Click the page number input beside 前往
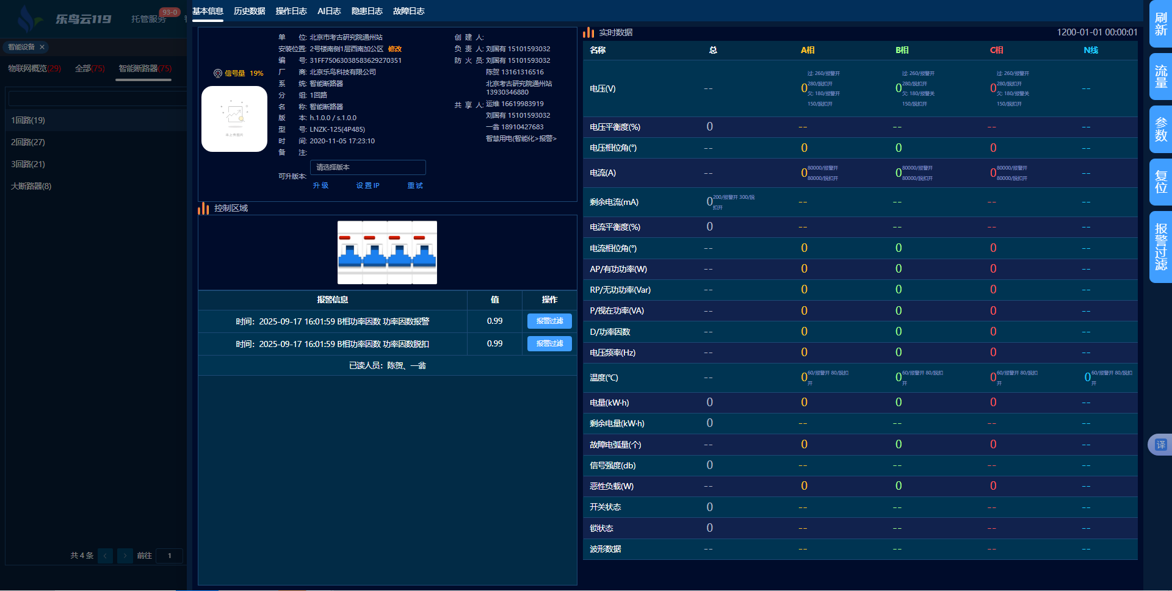The height and width of the screenshot is (591, 1172). click(x=169, y=556)
